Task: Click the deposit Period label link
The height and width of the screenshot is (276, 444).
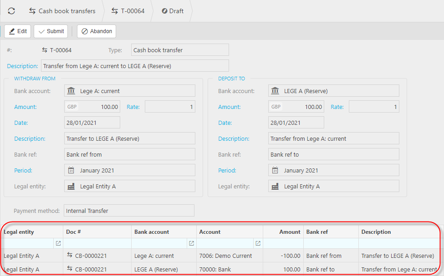Action: point(227,170)
